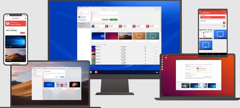Click the This Desk address 627 532 430
The height and width of the screenshot is (108, 240).
[84, 17]
